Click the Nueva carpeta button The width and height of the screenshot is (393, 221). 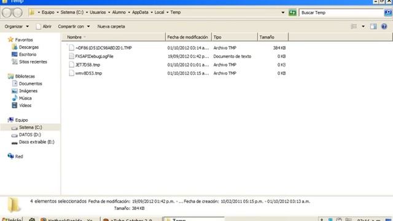click(111, 26)
